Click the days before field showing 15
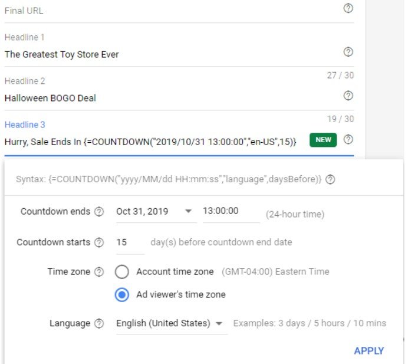Image resolution: width=408 pixels, height=364 pixels. coord(129,242)
